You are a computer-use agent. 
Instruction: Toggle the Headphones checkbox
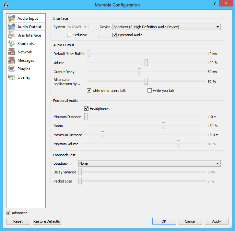[86, 109]
